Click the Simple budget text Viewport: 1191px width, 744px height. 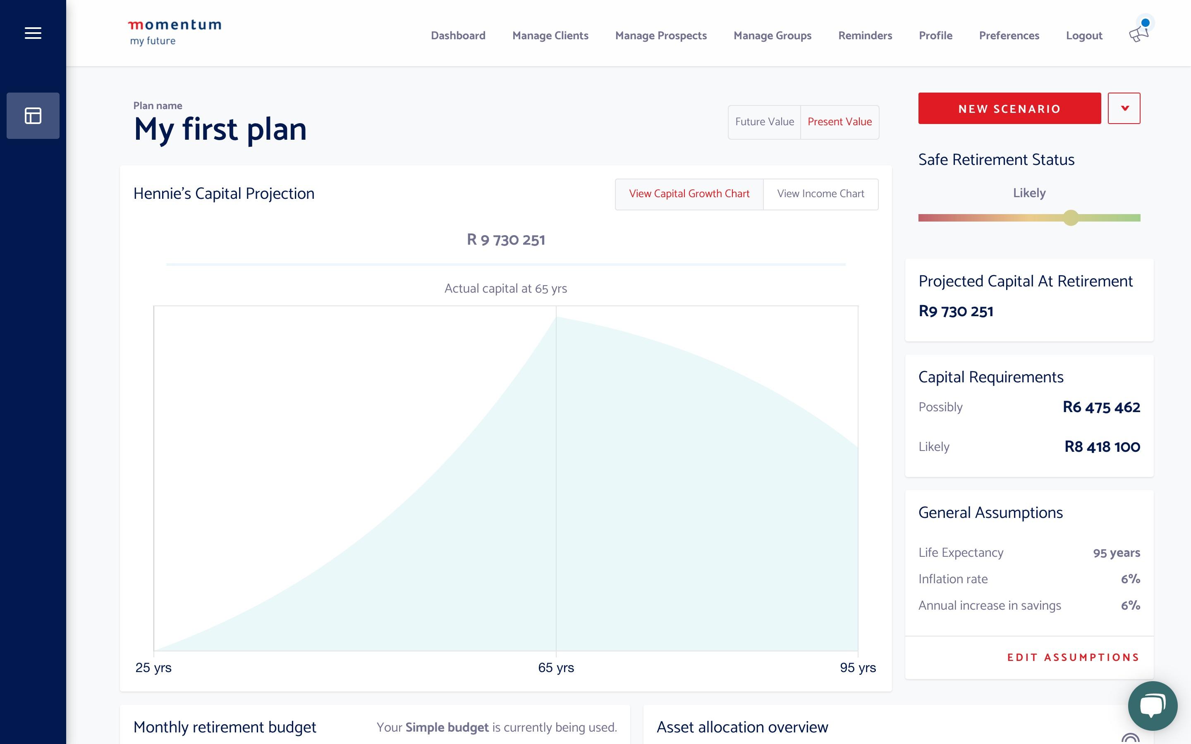click(447, 727)
